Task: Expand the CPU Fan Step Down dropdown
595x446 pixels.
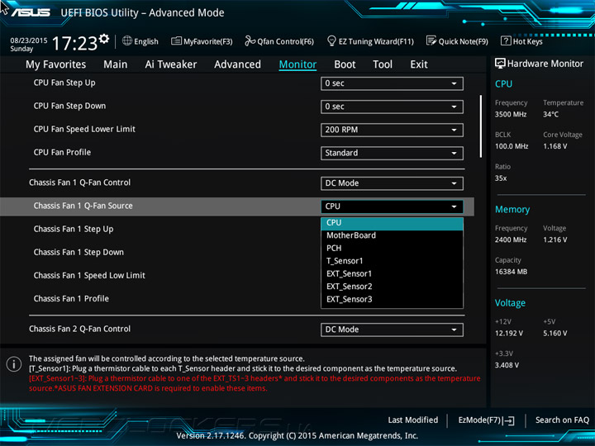Action: [x=392, y=107]
